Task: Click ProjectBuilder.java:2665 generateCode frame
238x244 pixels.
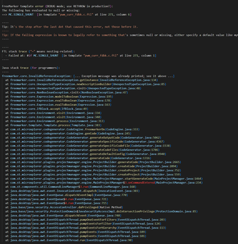Action: 93,162
